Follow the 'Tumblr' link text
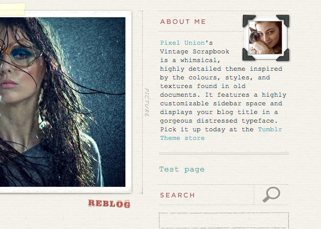Screen dimensions: 321x229 [x=270, y=129]
